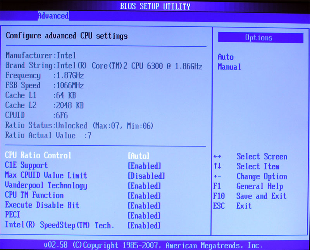
Task: Click the Frequency :1.87GHz line
Action: (45, 76)
